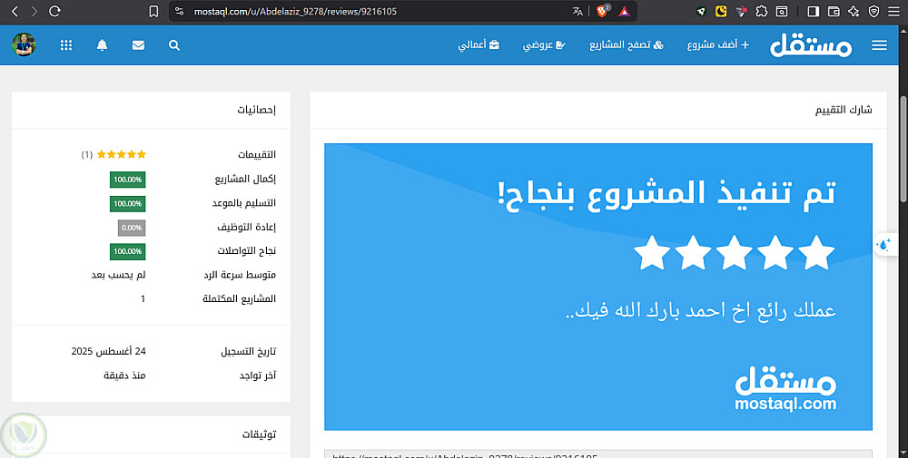Screen dimensions: 908x458
Task: Click the yellow moon extension icon
Action: (721, 11)
